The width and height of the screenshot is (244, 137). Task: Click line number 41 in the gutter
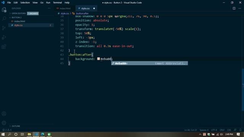click(62, 46)
